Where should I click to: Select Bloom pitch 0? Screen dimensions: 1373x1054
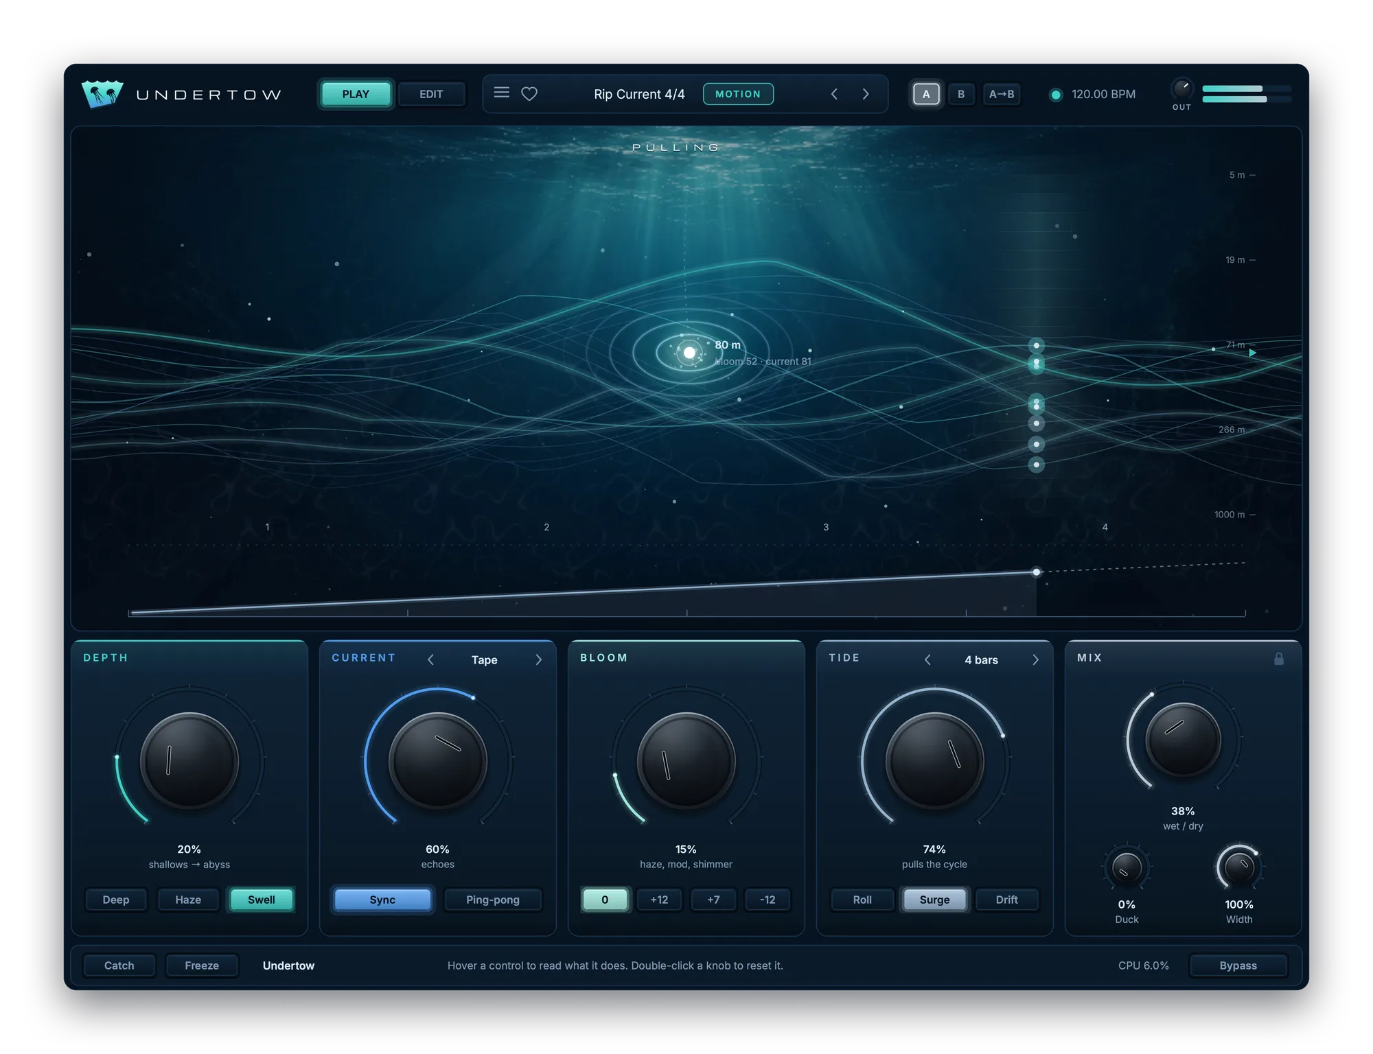point(605,900)
